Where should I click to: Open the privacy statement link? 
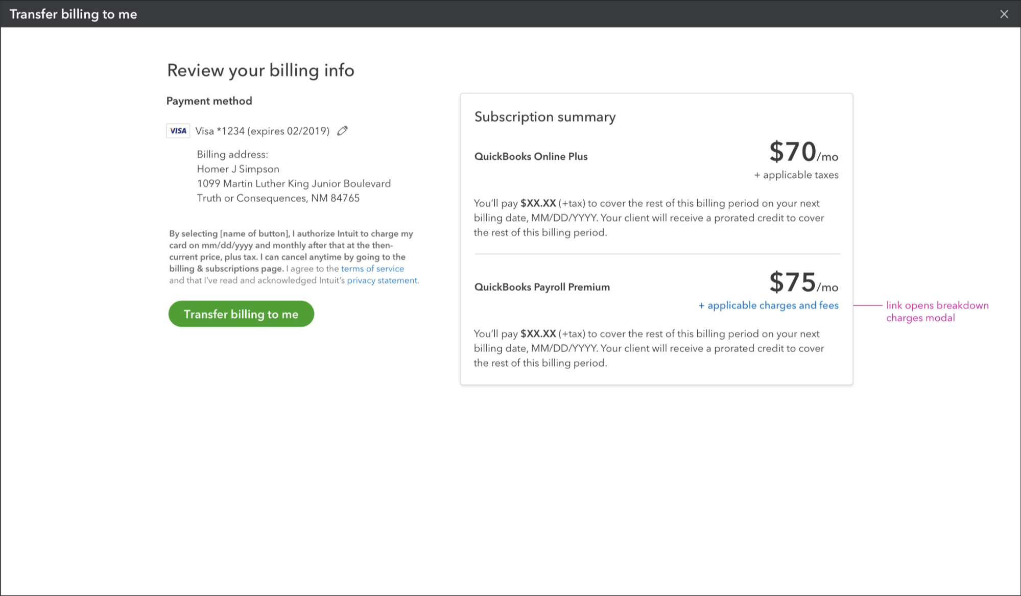point(382,280)
